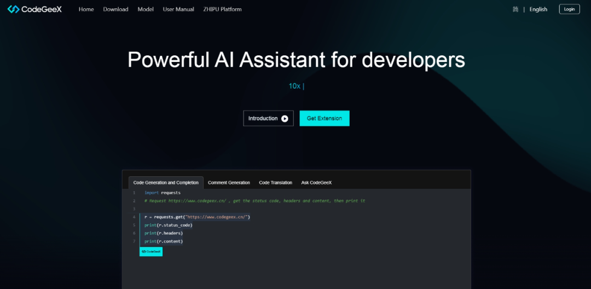Click the 'Powerful AI Assistant for developers' headline
Image resolution: width=591 pixels, height=289 pixels.
296,60
